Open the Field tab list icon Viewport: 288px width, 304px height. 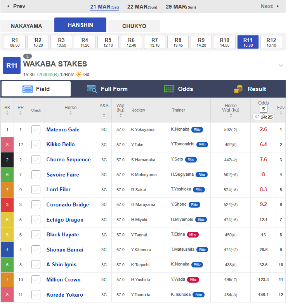click(28, 89)
